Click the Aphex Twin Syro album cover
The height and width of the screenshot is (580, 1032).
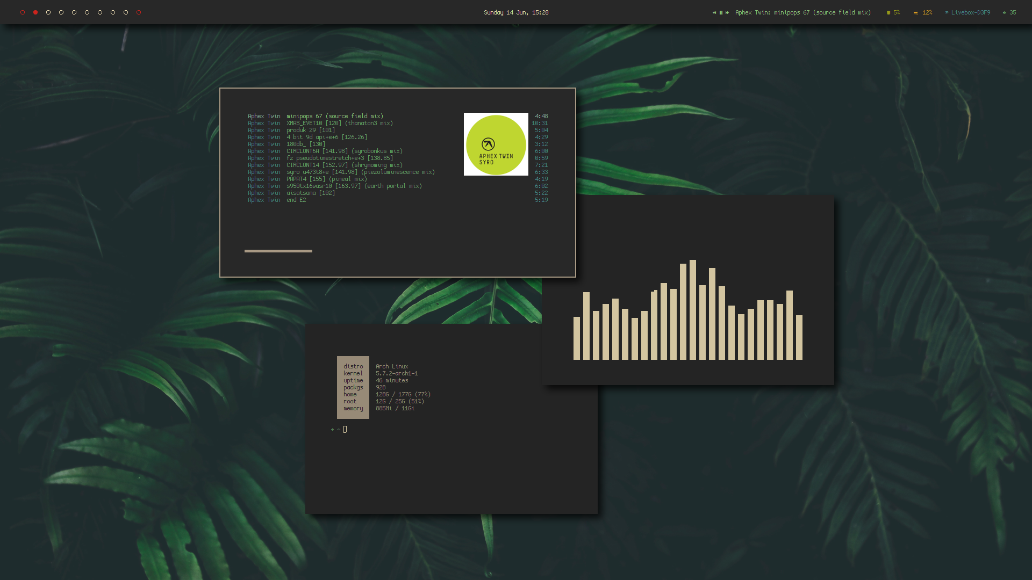(496, 144)
